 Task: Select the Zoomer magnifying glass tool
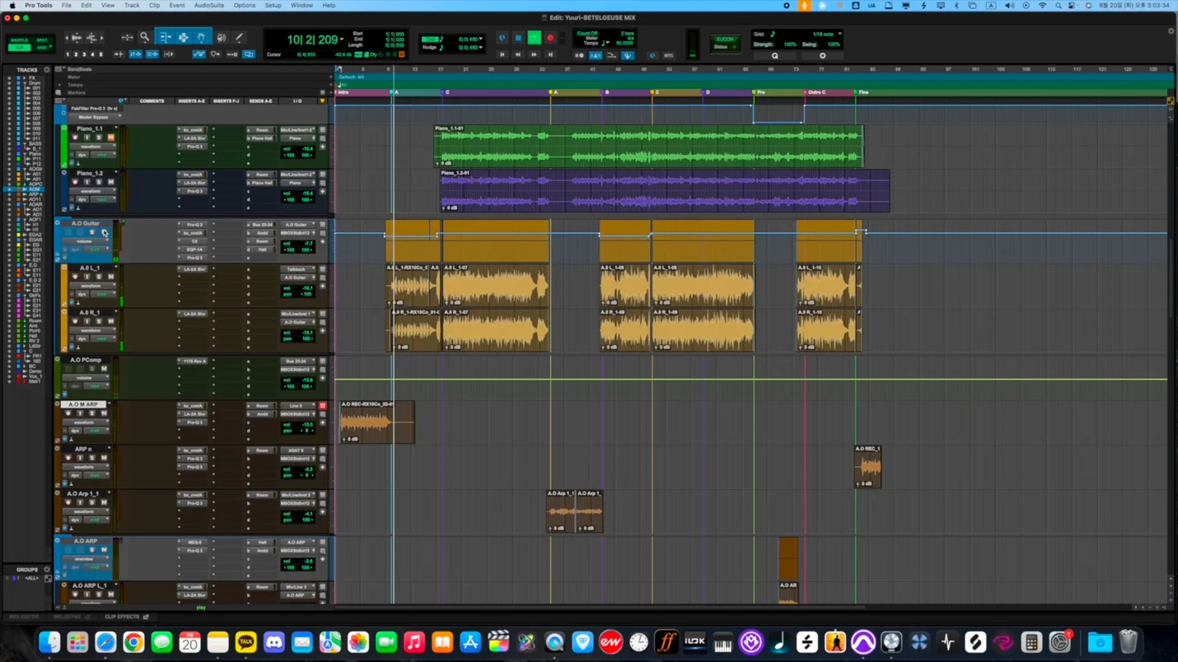pyautogui.click(x=144, y=37)
